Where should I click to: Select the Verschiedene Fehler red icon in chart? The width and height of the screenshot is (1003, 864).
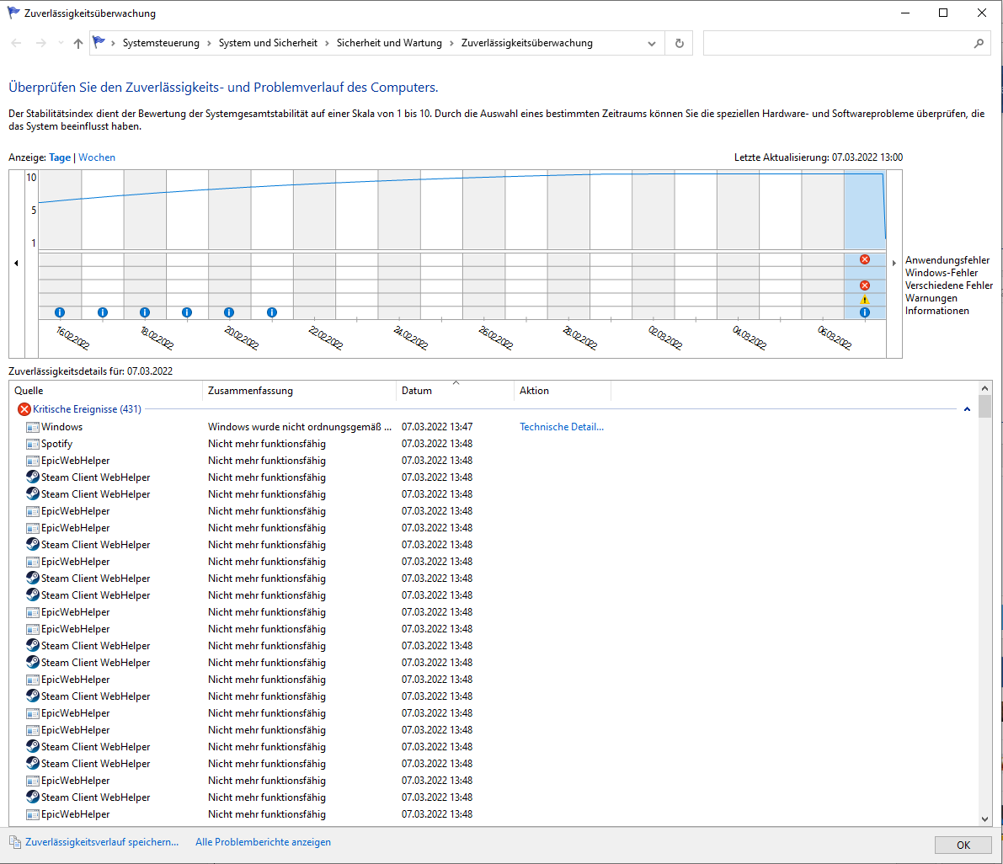point(865,285)
